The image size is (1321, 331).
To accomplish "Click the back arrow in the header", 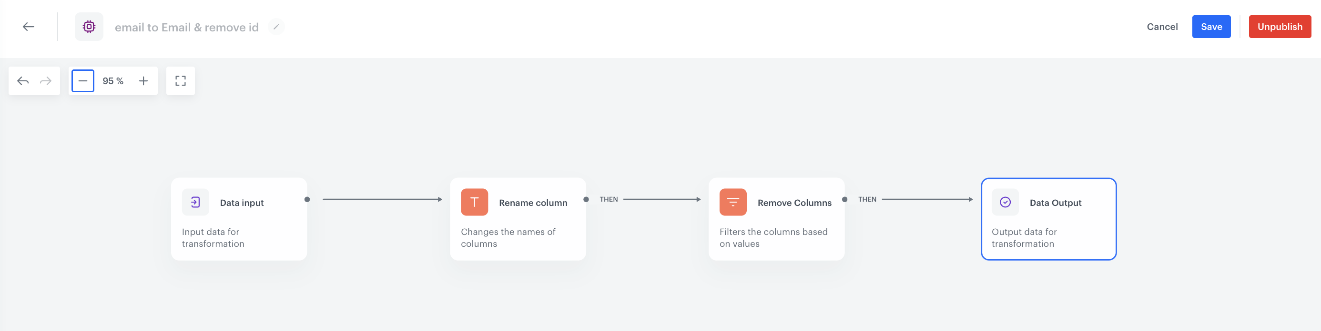I will pos(29,27).
